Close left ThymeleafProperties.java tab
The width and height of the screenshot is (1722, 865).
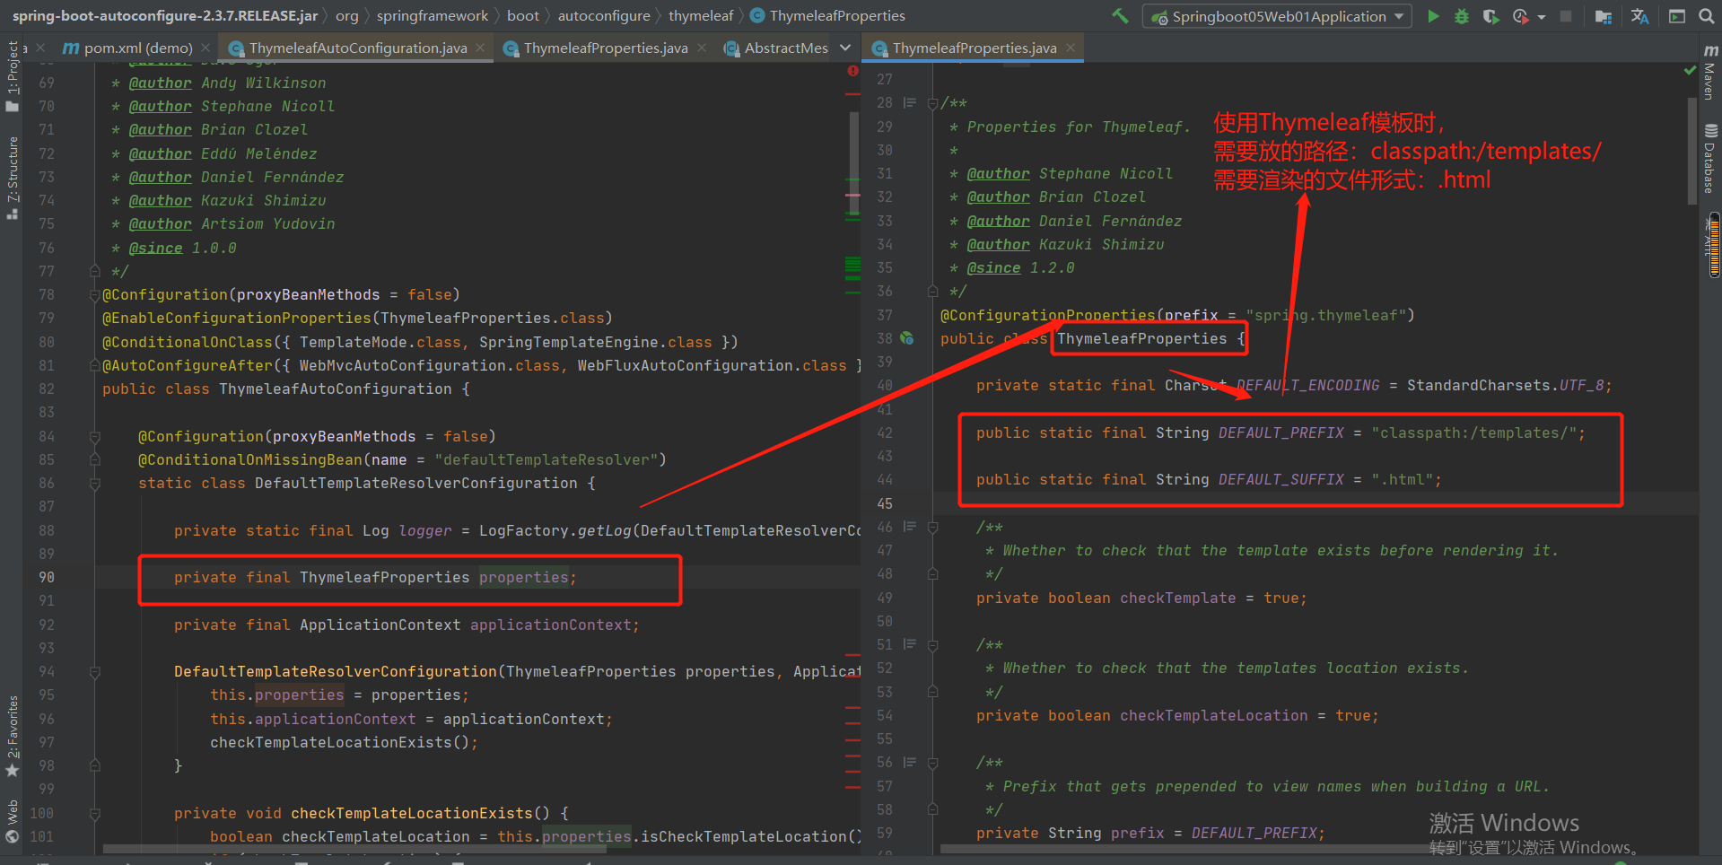coord(702,48)
